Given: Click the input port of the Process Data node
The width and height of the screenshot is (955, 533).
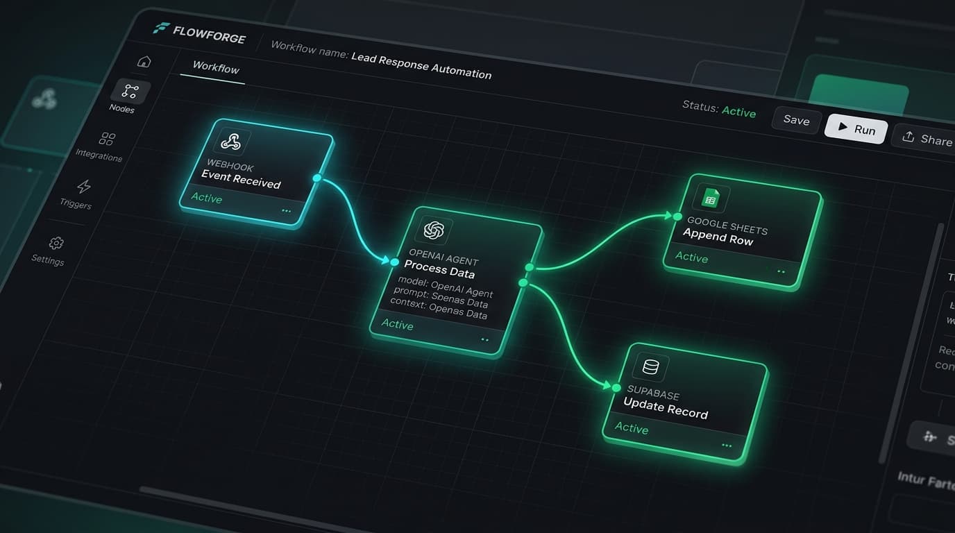Looking at the screenshot, I should 394,262.
